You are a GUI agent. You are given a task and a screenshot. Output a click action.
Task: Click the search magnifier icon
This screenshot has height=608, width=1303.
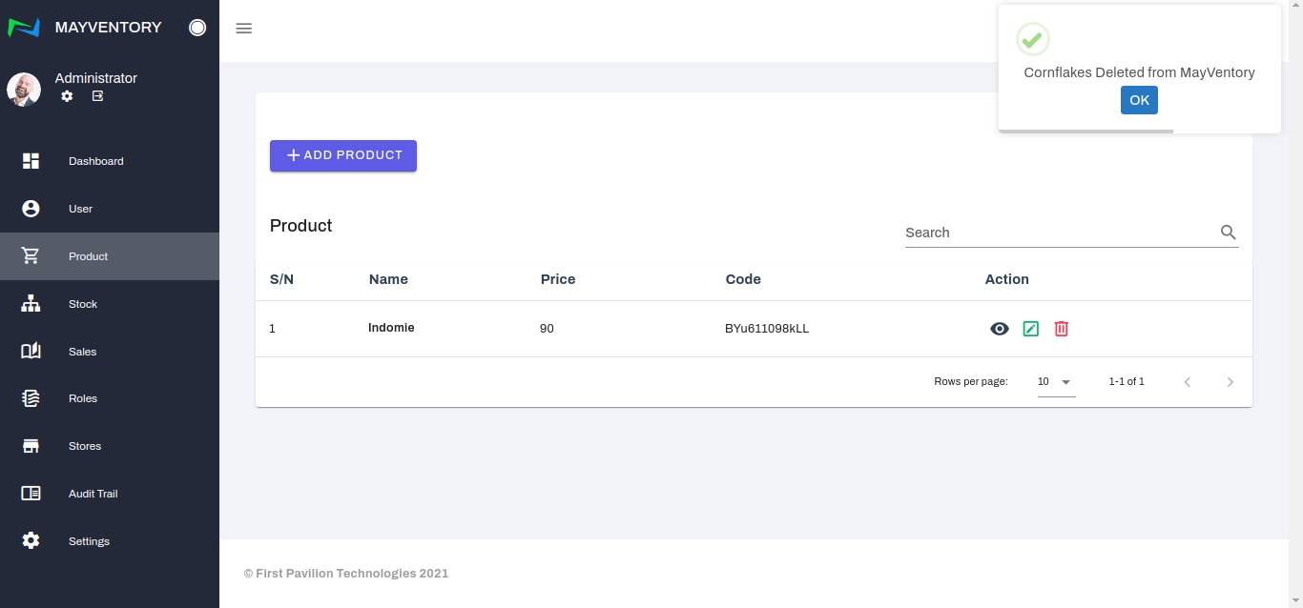point(1228,233)
